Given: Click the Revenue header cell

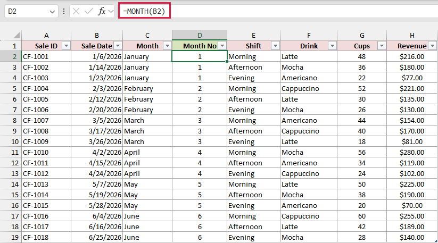Looking at the screenshot, I should (x=412, y=46).
